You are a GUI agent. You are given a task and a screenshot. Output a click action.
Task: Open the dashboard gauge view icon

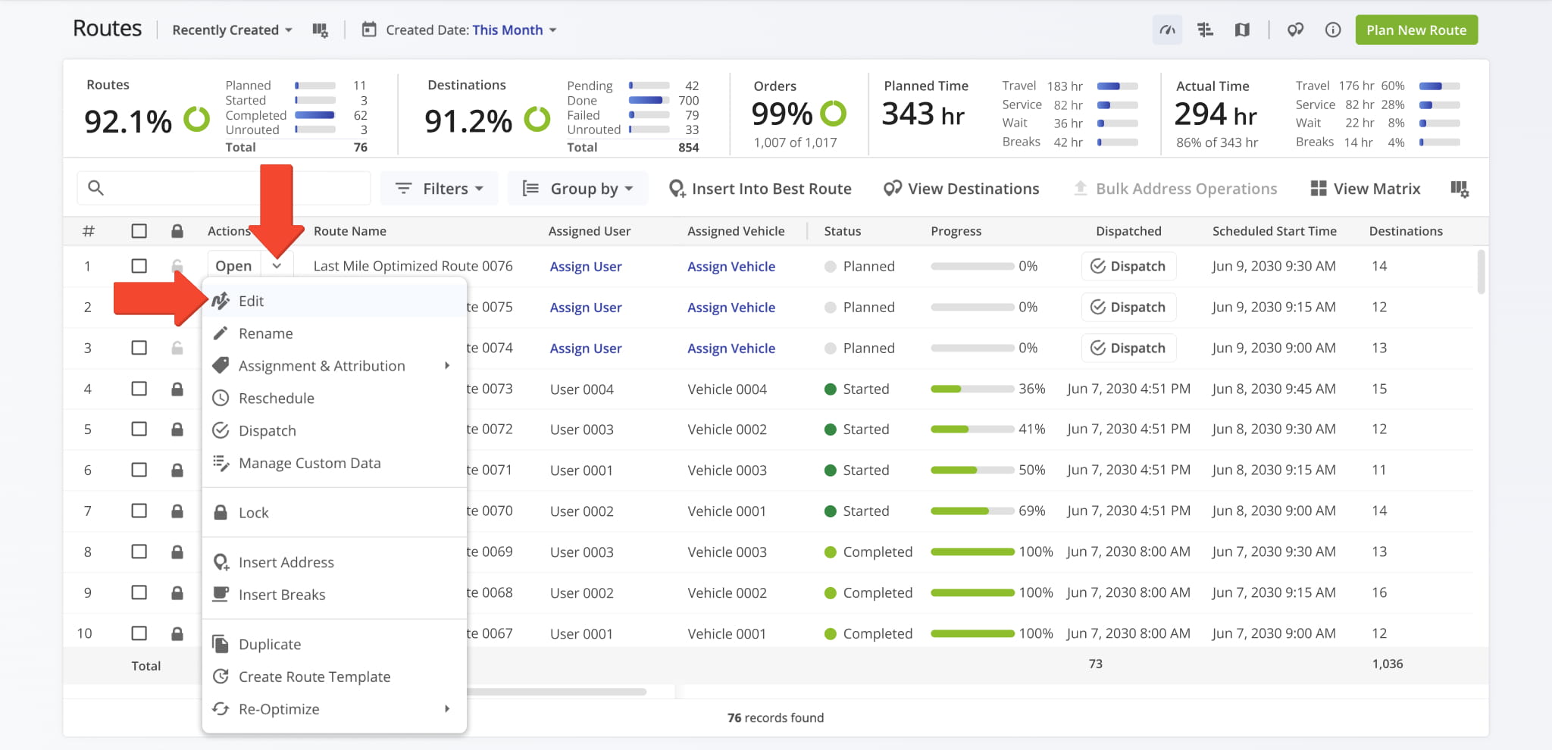1167,30
